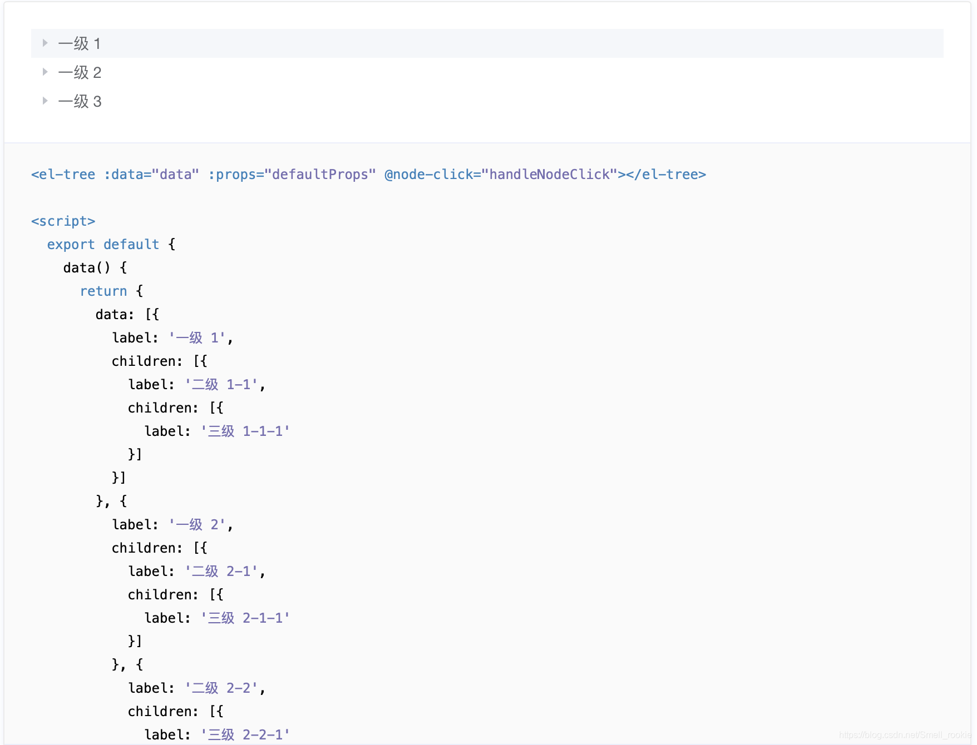Expand the 一级 1 tree node arrow
Image resolution: width=977 pixels, height=745 pixels.
45,43
